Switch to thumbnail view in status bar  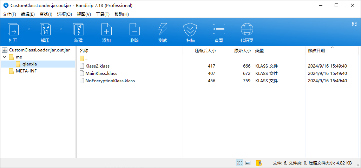coord(248,163)
